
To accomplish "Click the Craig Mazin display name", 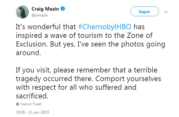I will coord(45,9).
